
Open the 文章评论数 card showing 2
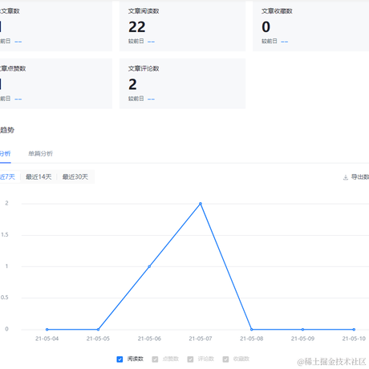coord(182,83)
